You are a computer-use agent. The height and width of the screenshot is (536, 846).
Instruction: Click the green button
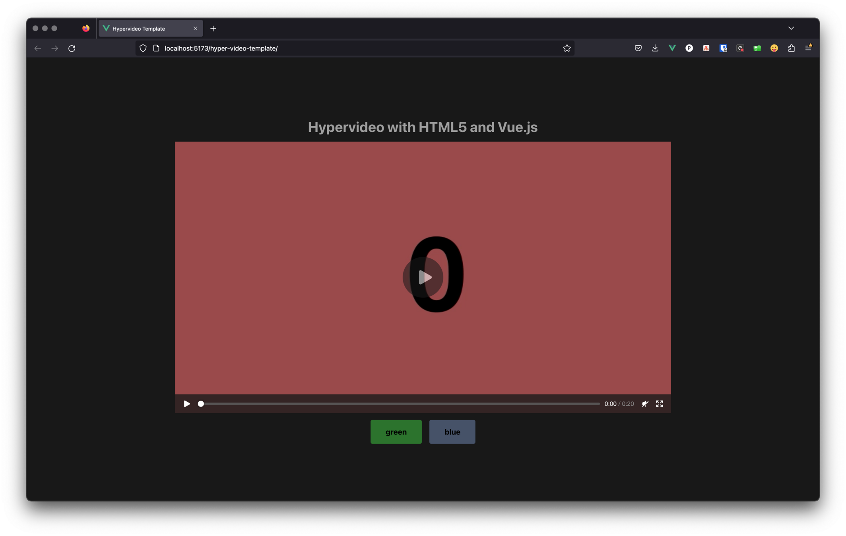click(396, 432)
